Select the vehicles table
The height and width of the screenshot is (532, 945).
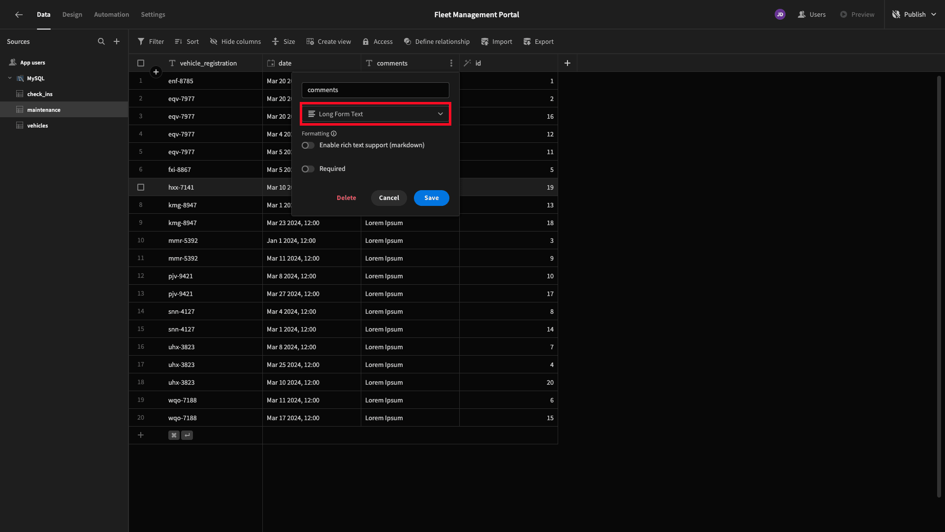pyautogui.click(x=64, y=125)
